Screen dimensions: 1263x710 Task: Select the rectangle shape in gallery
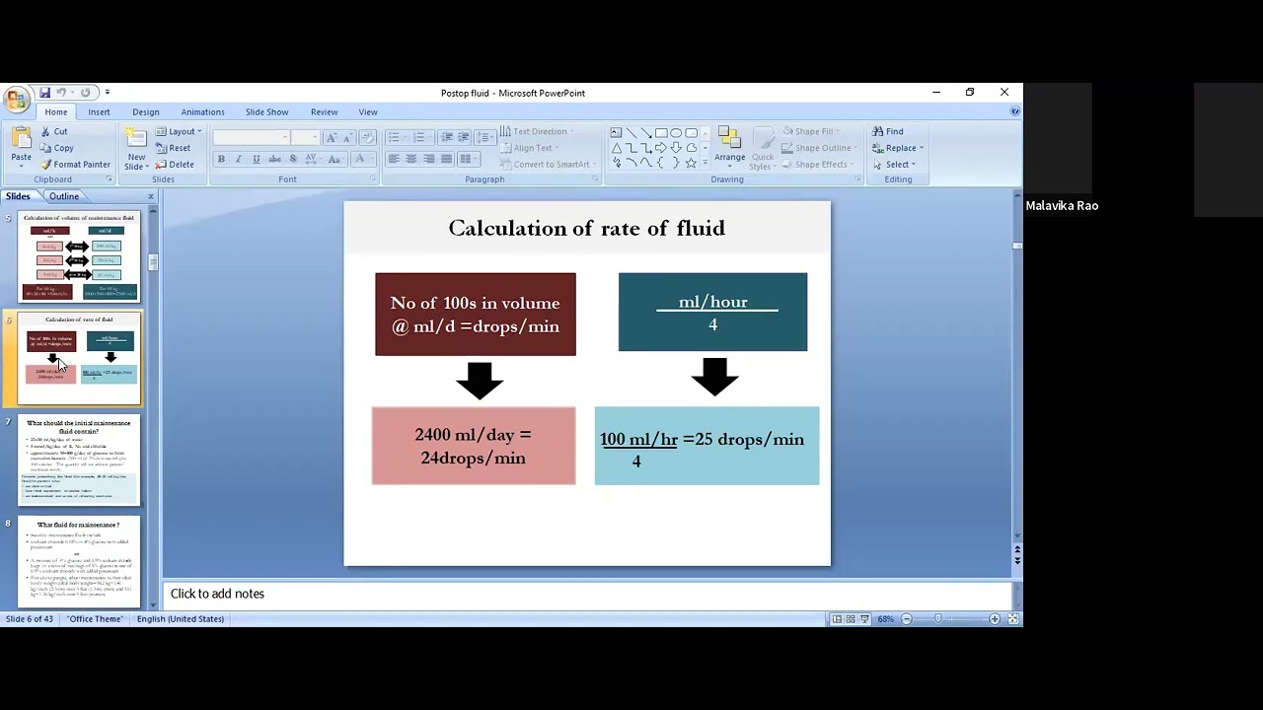click(660, 133)
